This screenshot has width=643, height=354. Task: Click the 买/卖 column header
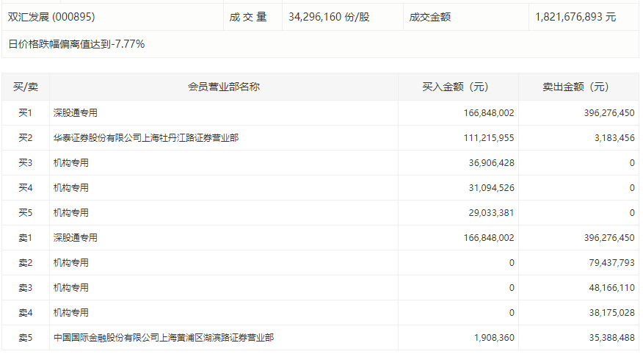point(26,87)
